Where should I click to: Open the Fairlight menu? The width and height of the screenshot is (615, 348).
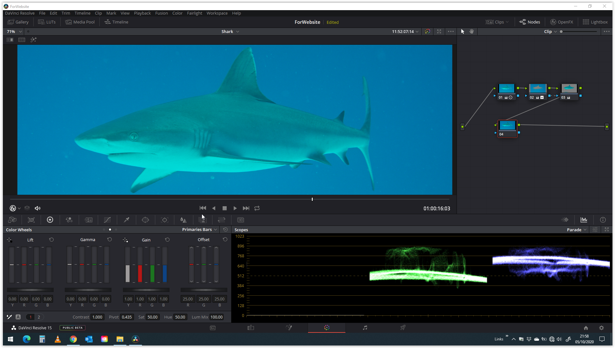pos(194,13)
